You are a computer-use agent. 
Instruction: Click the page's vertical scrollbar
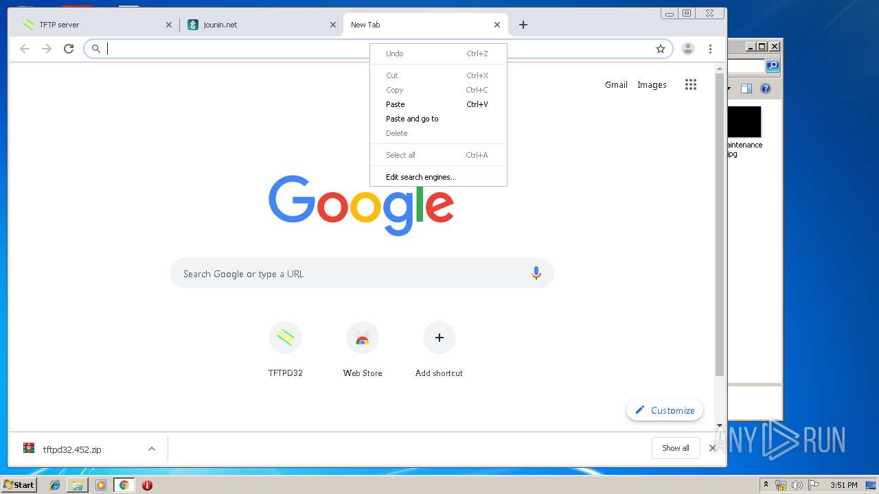tap(720, 224)
